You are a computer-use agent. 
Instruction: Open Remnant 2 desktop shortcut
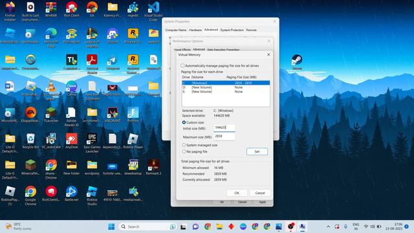coord(153,168)
